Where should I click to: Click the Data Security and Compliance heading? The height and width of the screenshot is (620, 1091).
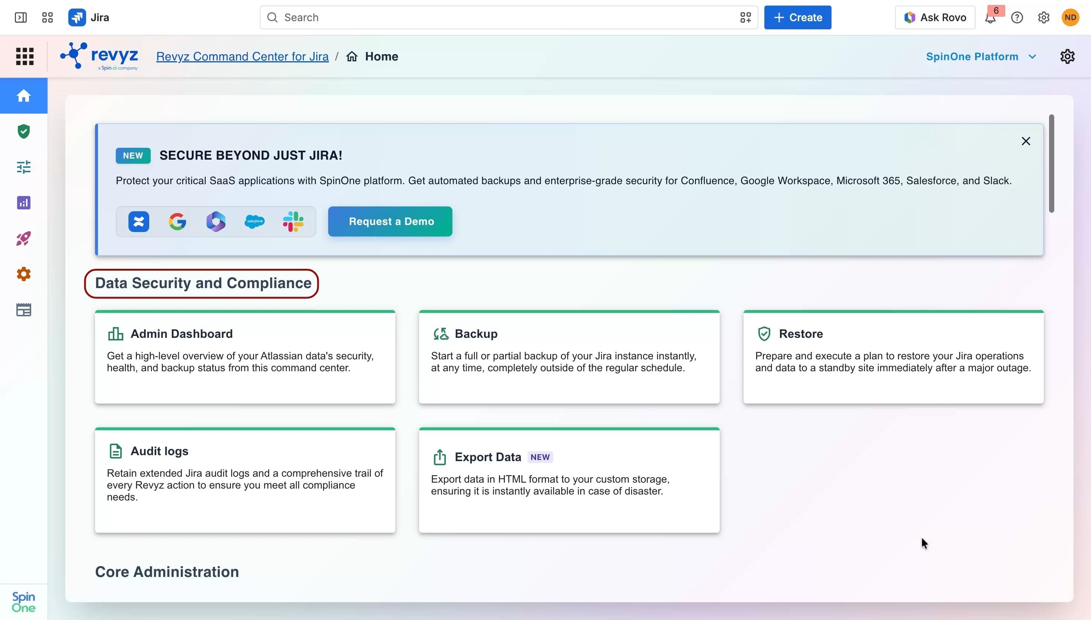(x=203, y=283)
